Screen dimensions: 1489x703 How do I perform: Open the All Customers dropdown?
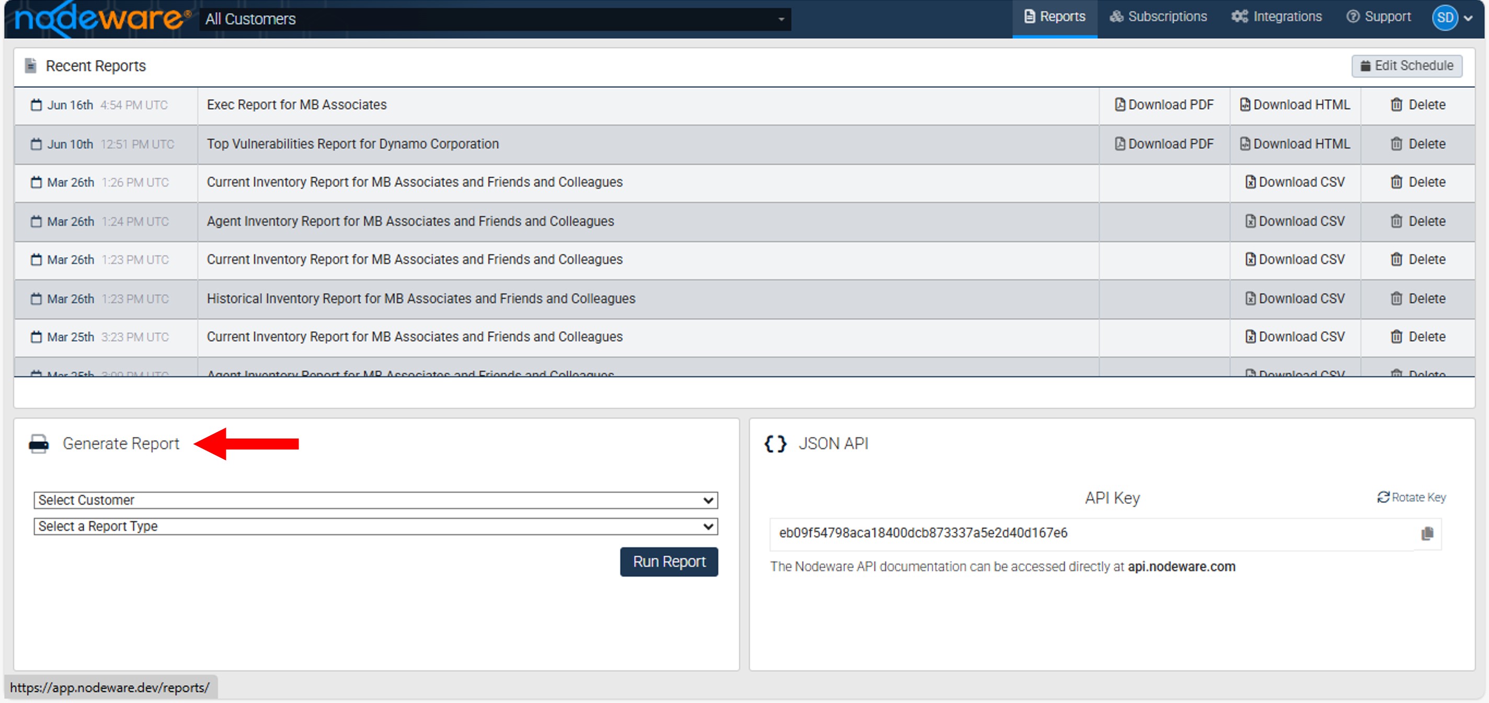[x=495, y=19]
